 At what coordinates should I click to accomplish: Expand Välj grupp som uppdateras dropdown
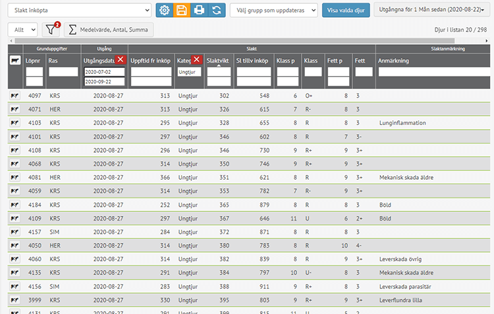(274, 11)
